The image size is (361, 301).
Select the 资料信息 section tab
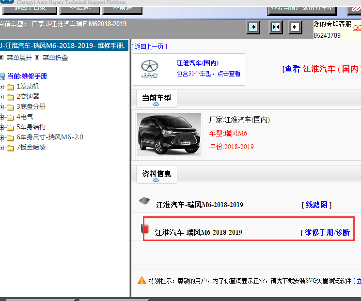tap(157, 175)
